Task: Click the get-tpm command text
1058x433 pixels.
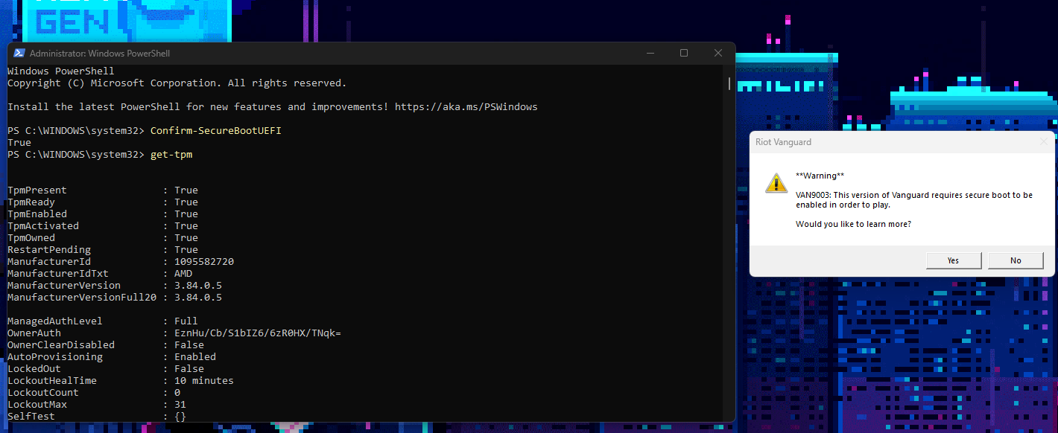Action: [x=171, y=155]
